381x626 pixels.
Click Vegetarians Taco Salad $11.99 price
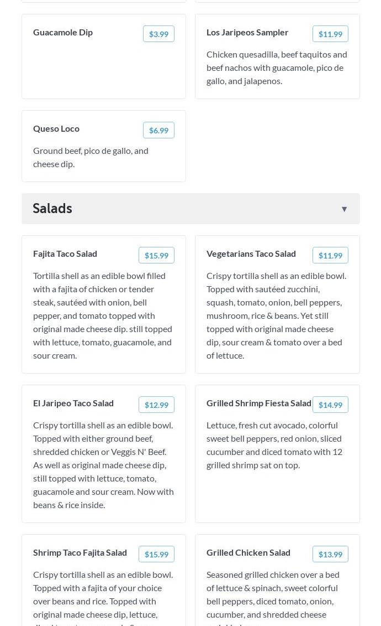[330, 256]
